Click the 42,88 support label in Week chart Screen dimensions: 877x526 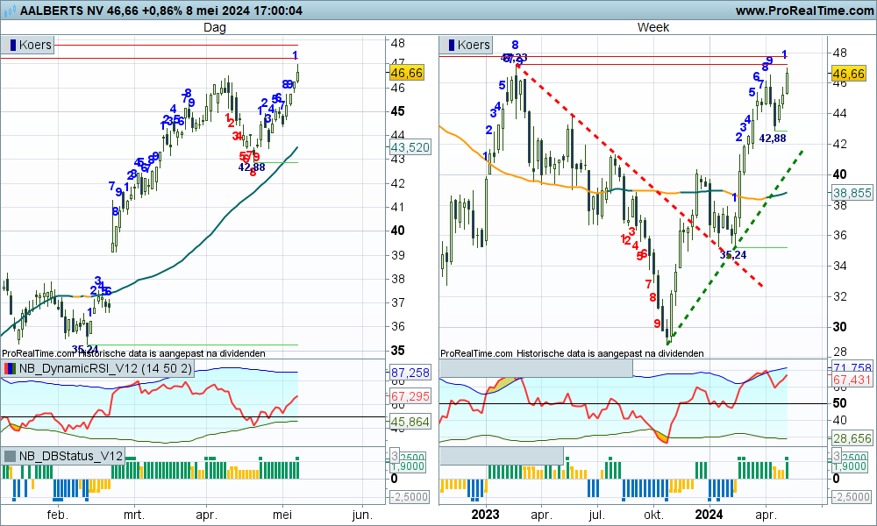click(773, 138)
